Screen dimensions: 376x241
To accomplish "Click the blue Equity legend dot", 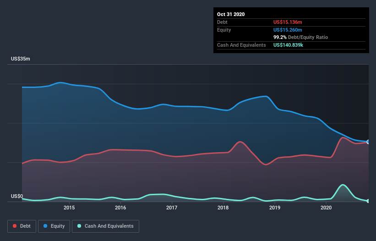I will (45, 226).
